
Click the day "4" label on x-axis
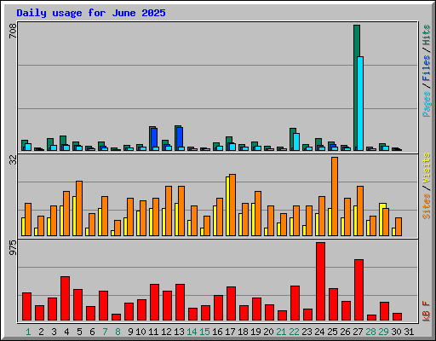pyautogui.click(x=66, y=332)
